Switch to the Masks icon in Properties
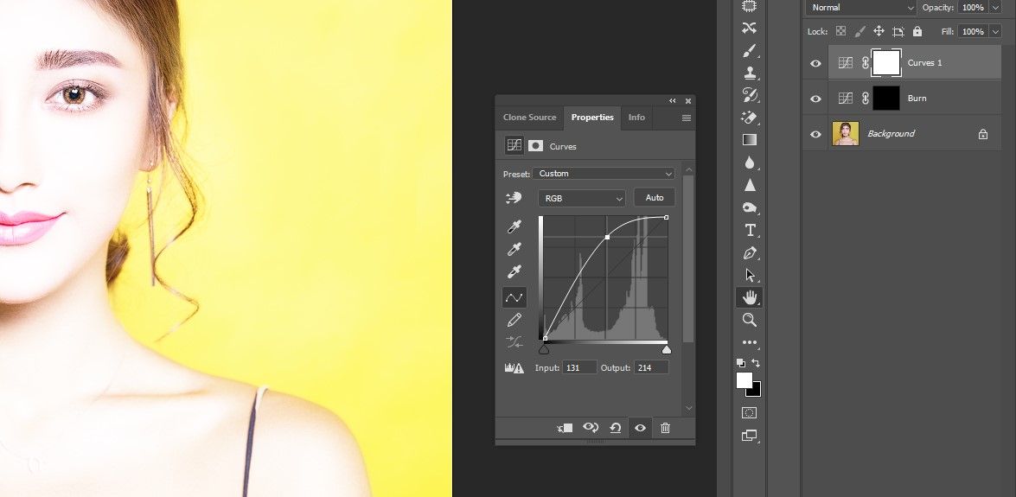1016x497 pixels. (535, 146)
